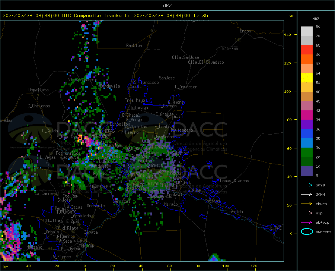Screen dimensions: 335x271
Task: Click the 'Zapata' map label
Action: point(91,232)
